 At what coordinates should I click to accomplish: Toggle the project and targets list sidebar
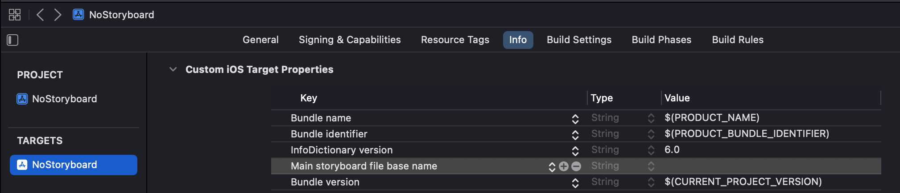tap(12, 40)
